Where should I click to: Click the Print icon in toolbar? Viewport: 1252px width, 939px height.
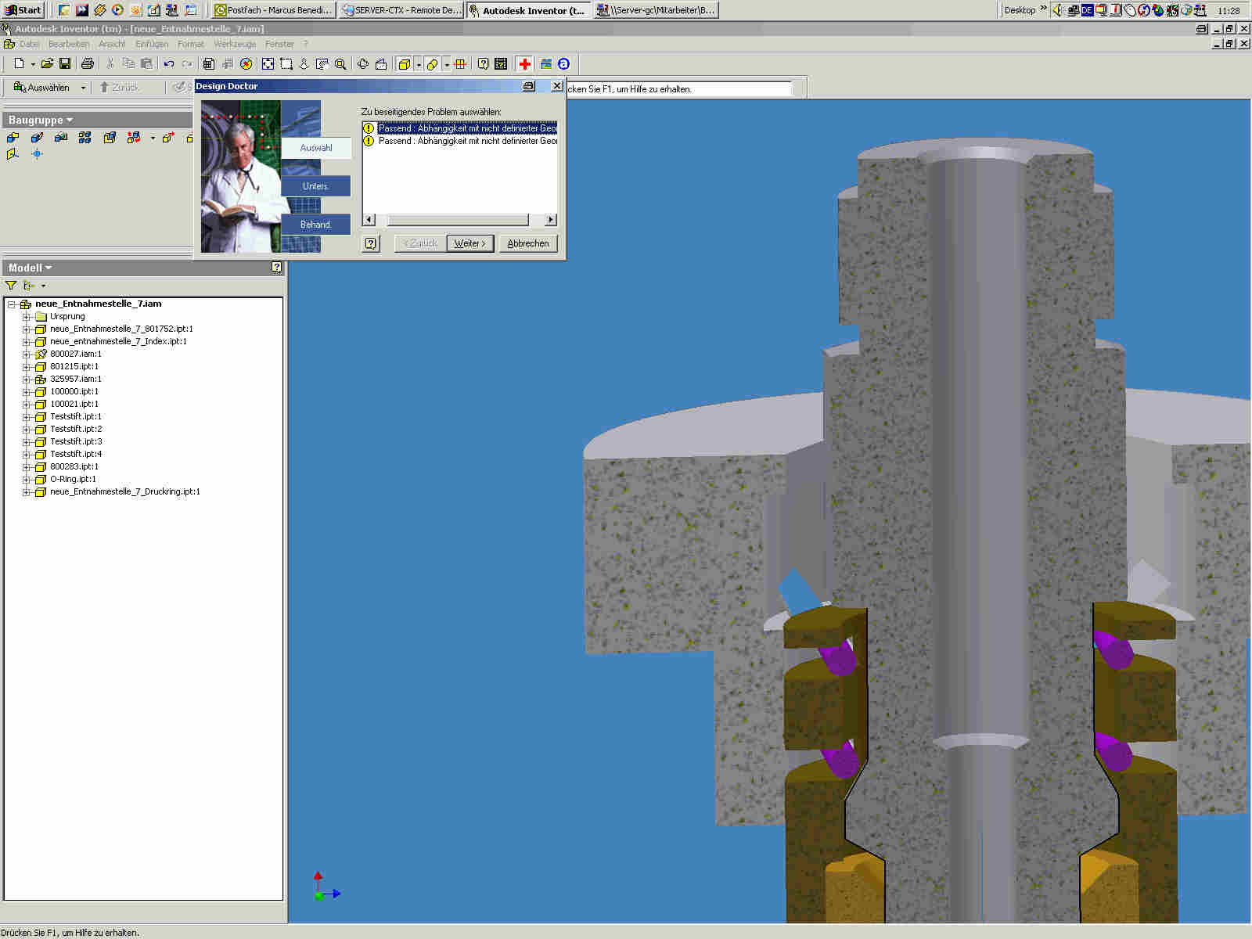click(x=88, y=64)
